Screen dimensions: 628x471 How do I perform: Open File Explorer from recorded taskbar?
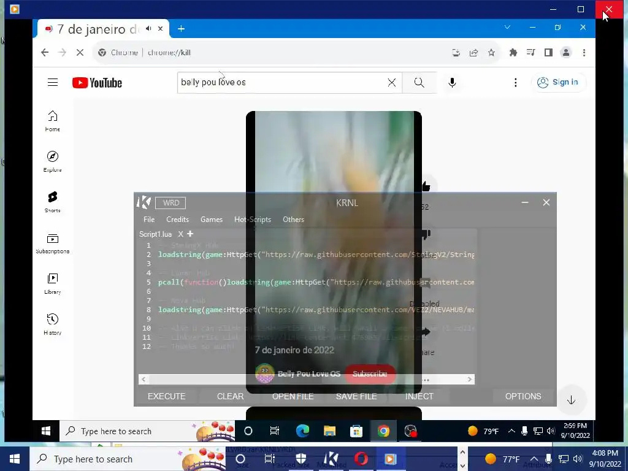[329, 431]
